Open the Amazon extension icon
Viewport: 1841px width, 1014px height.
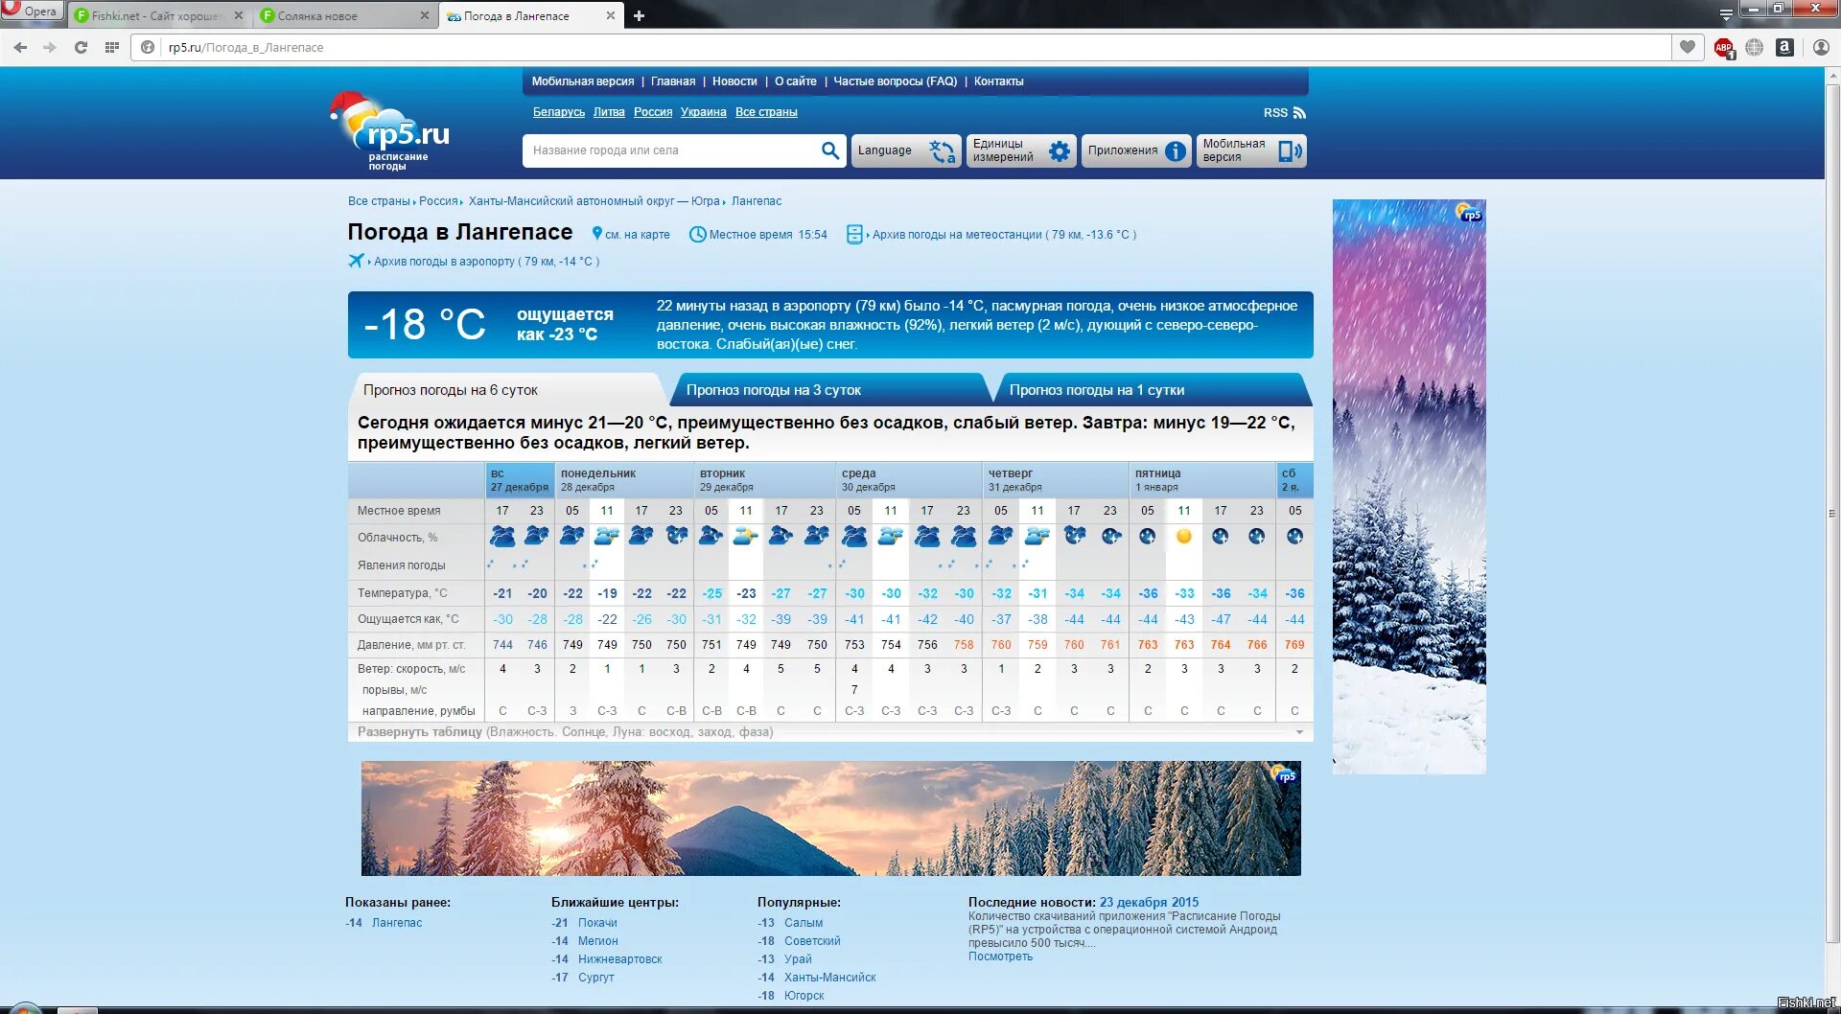pos(1784,47)
